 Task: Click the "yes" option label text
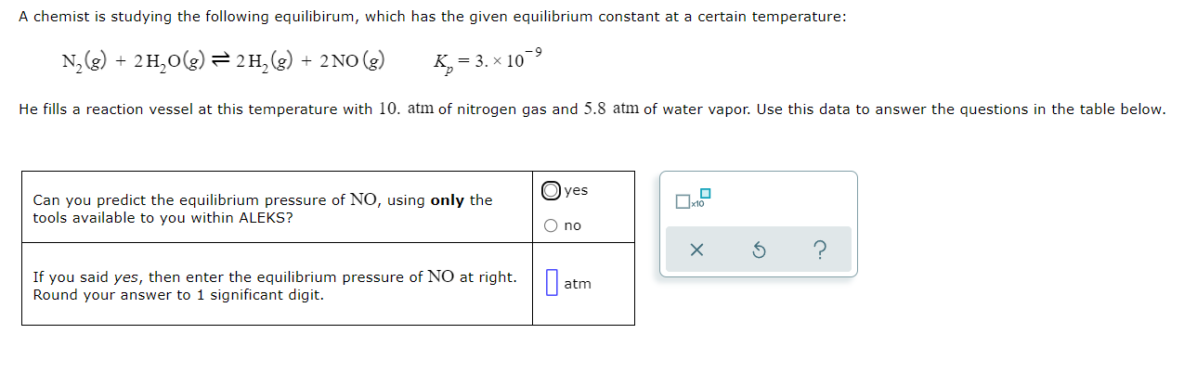(x=576, y=190)
